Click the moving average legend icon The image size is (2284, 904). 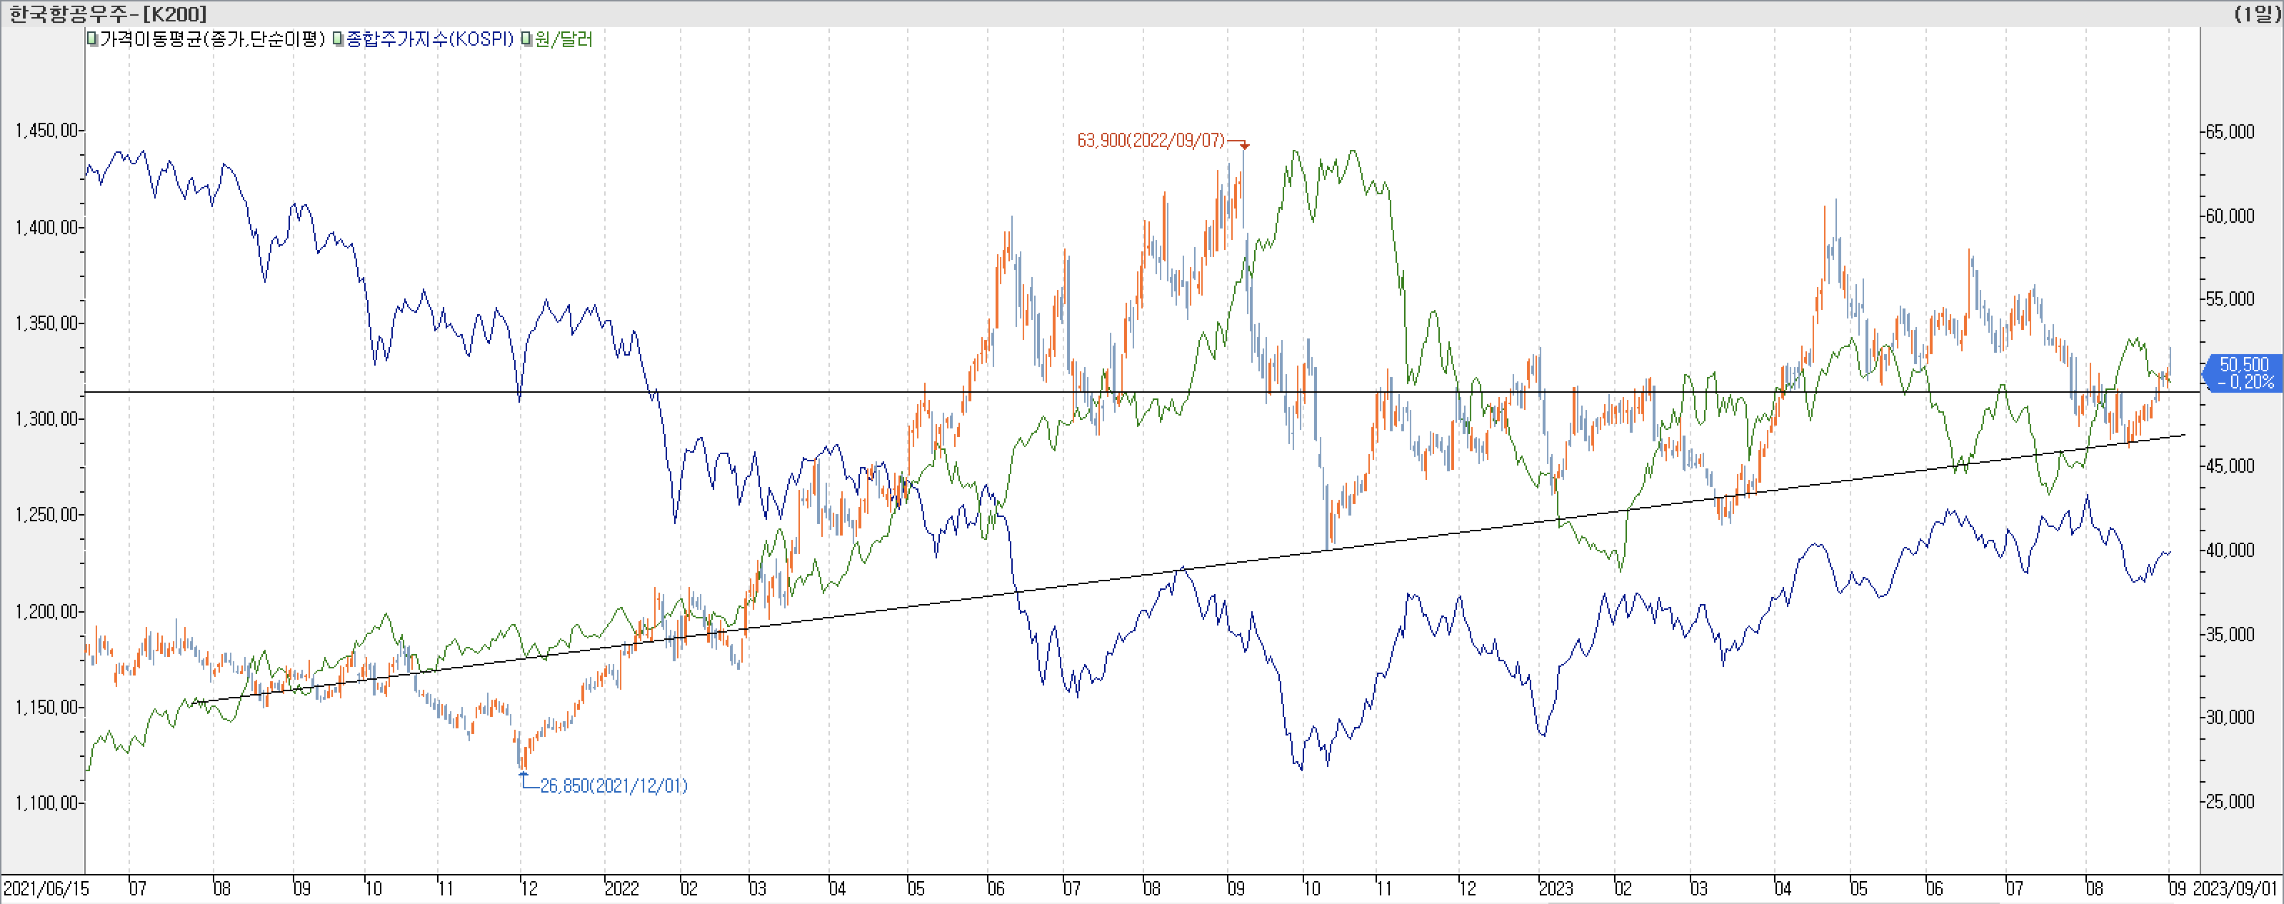tap(92, 39)
